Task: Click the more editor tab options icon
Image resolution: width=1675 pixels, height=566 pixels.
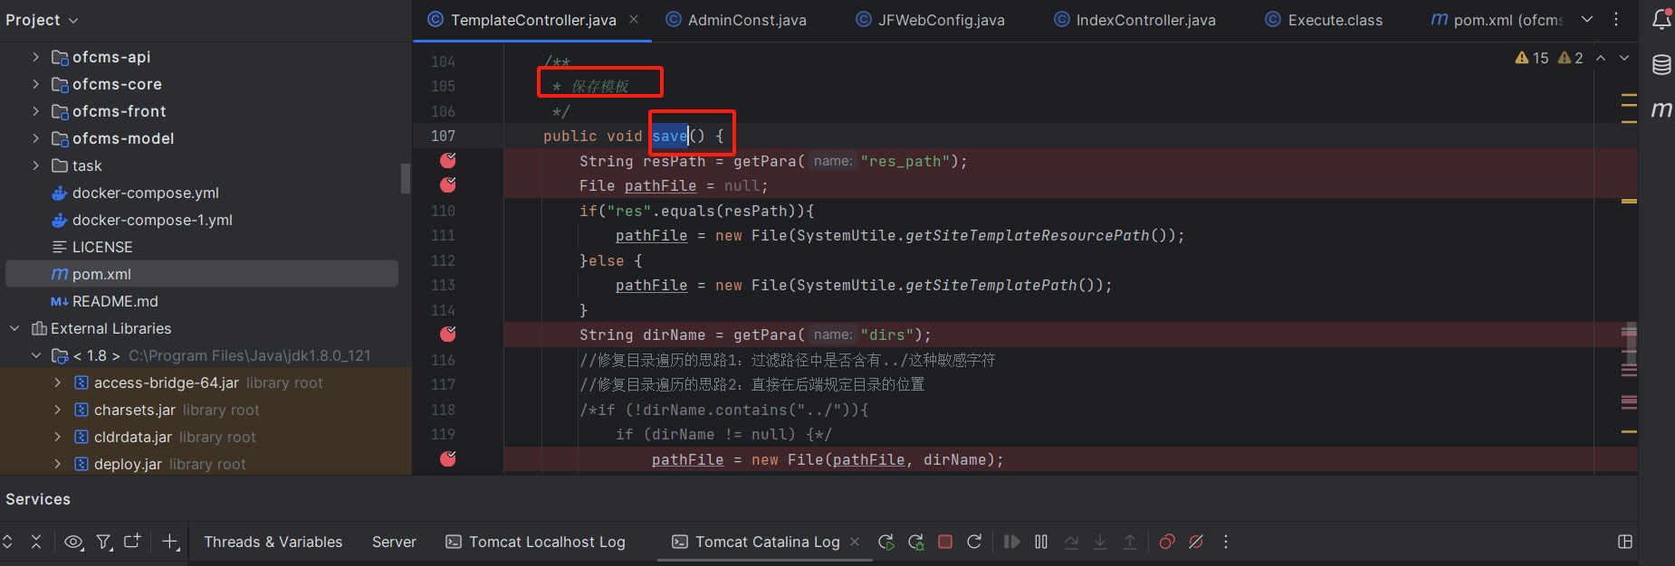Action: (x=1616, y=19)
